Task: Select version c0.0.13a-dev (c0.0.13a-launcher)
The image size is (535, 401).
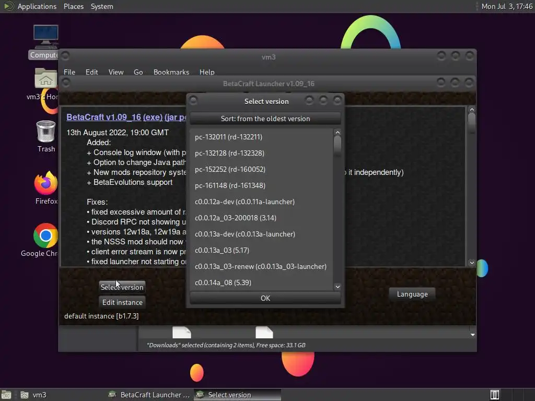Action: coord(261,234)
